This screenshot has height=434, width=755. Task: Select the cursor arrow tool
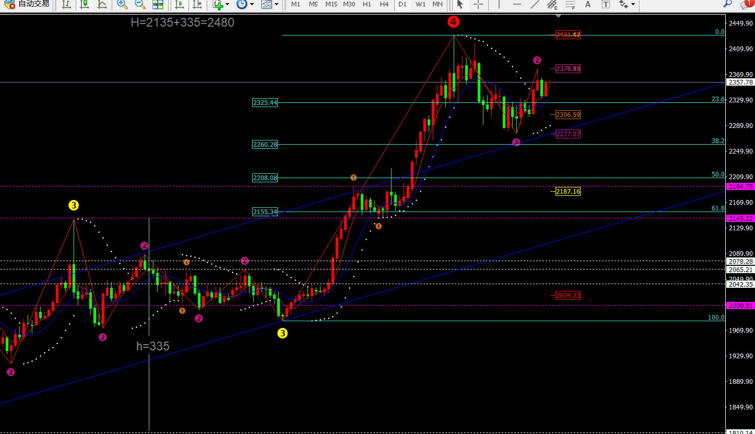pos(460,5)
